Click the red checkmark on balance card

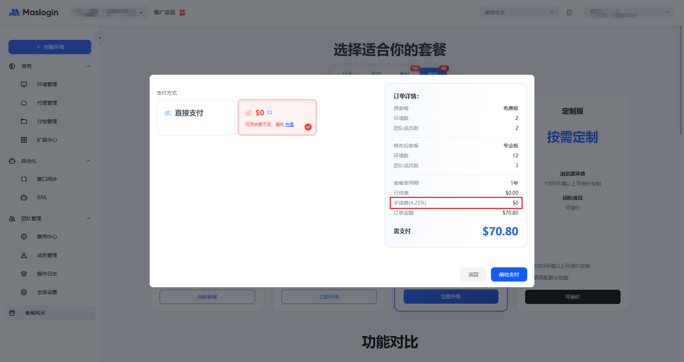pos(308,127)
